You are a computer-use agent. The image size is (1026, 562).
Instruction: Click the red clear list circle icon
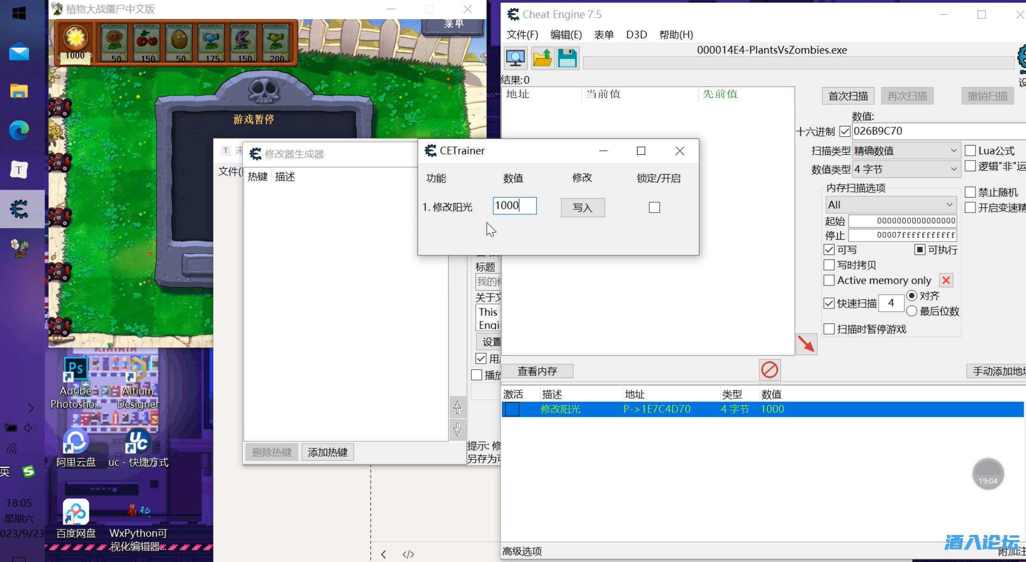(x=769, y=370)
